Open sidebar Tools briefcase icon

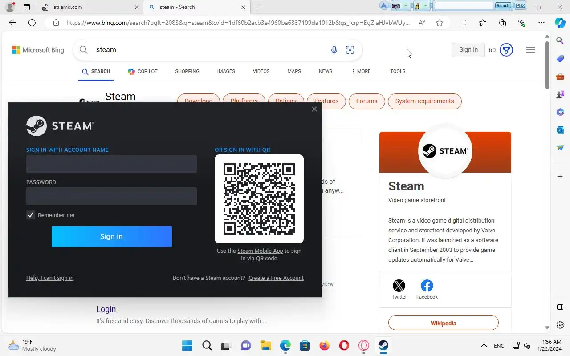tap(560, 77)
